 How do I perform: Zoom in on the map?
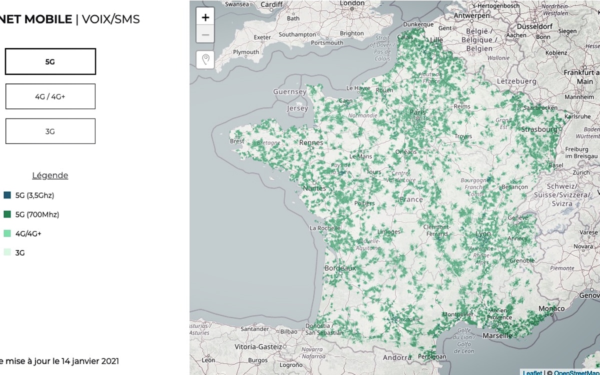pyautogui.click(x=205, y=16)
